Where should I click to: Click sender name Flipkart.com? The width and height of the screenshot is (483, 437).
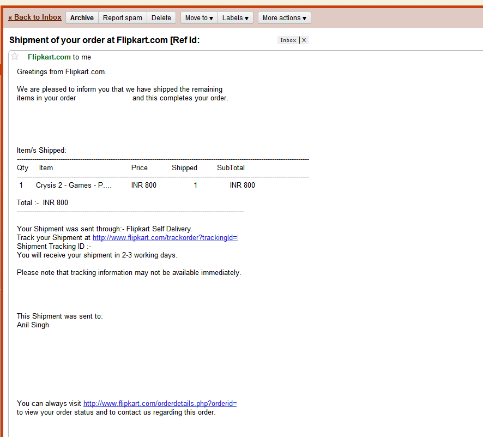[49, 57]
